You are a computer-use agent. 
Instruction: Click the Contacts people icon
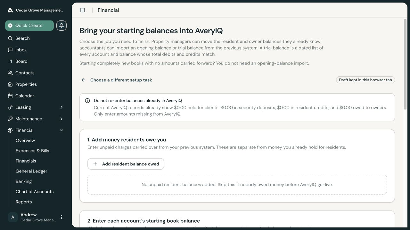(x=10, y=73)
